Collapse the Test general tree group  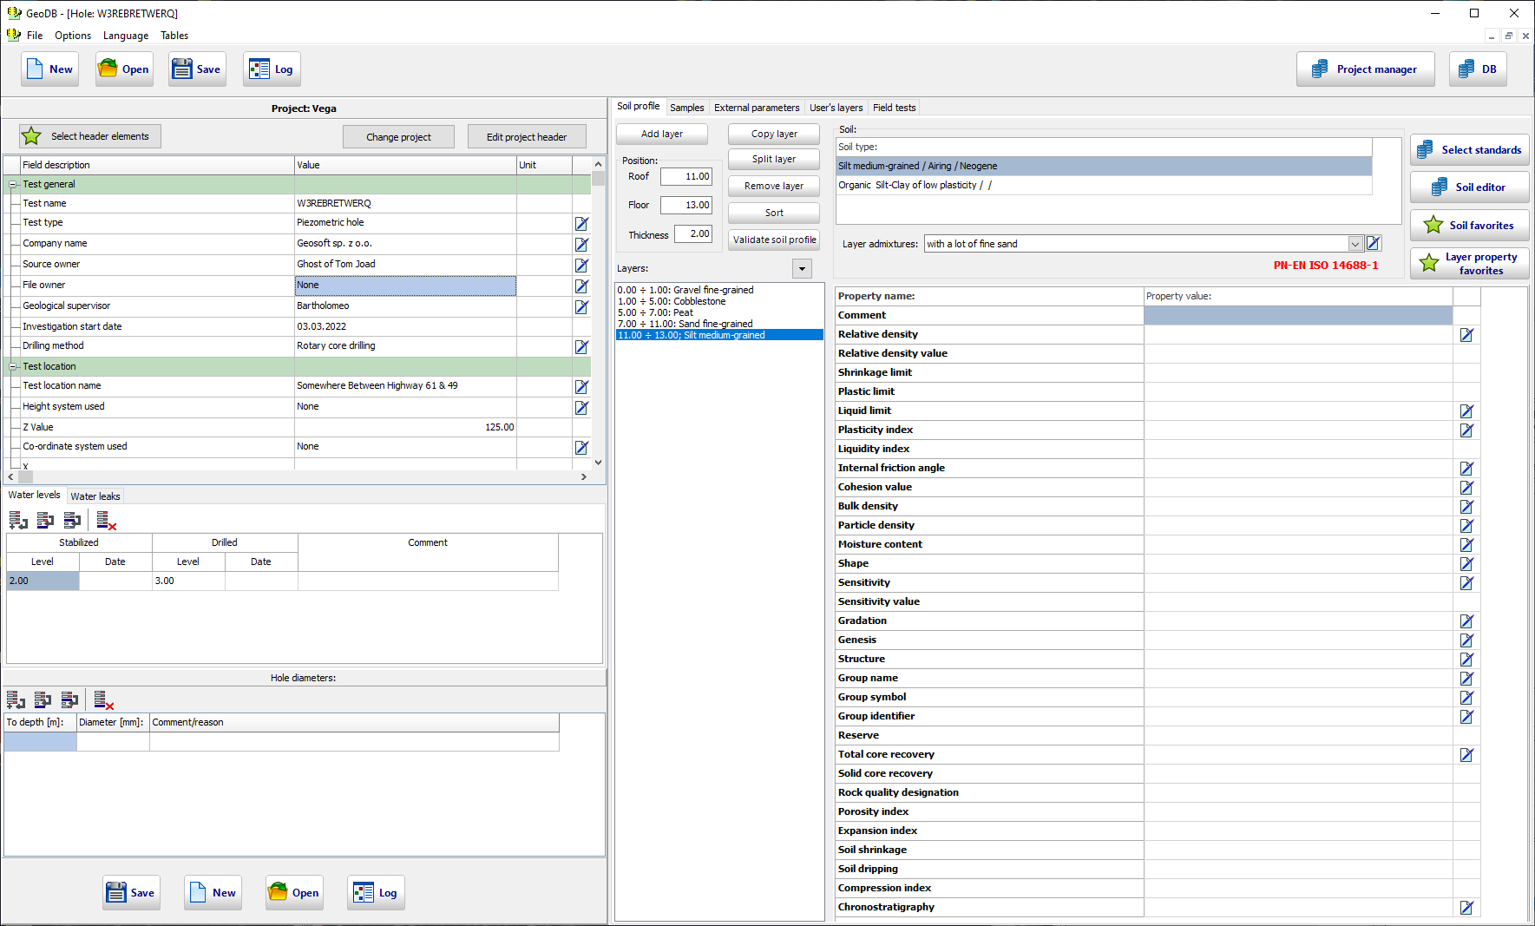13,185
